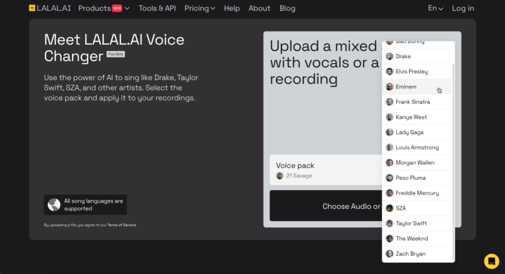
Task: Click the LALAL.AI home link text
Action: pos(54,8)
